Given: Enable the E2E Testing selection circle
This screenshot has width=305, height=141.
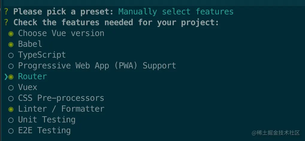Looking at the screenshot, I should tap(11, 131).
